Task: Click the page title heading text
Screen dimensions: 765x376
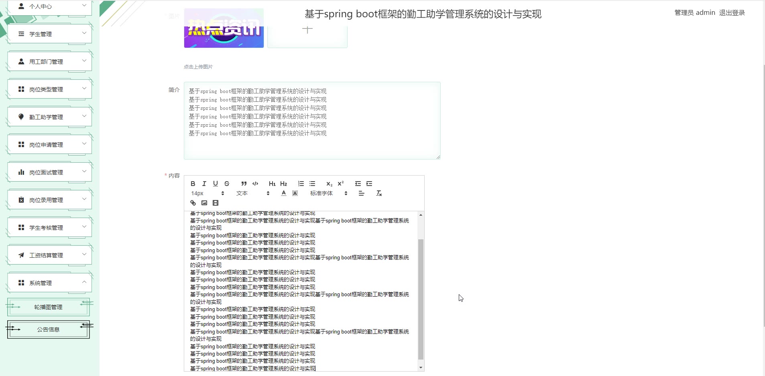Action: pos(423,14)
